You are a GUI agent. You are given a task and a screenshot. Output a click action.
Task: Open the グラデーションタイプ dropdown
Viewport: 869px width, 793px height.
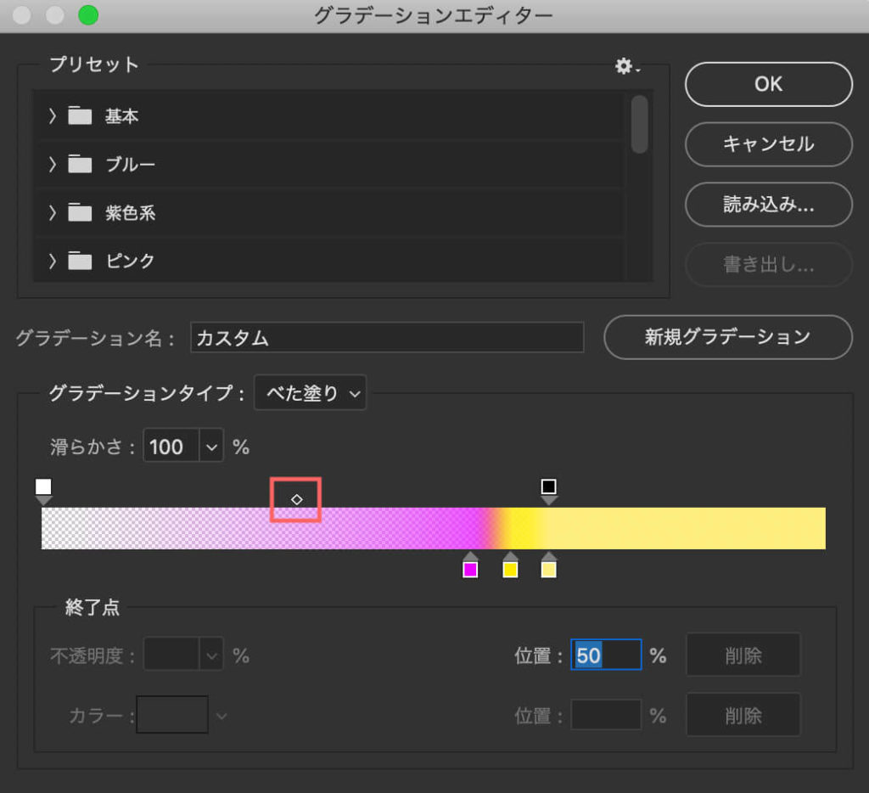[310, 393]
